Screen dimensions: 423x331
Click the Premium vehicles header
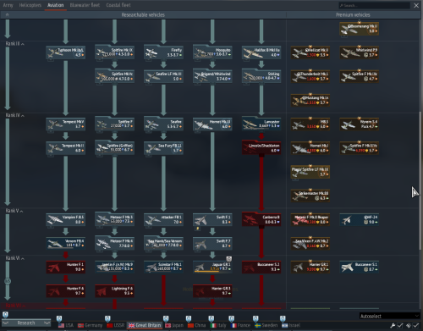(x=353, y=14)
